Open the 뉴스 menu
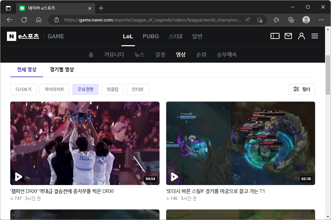The width and height of the screenshot is (331, 220). tap(140, 55)
